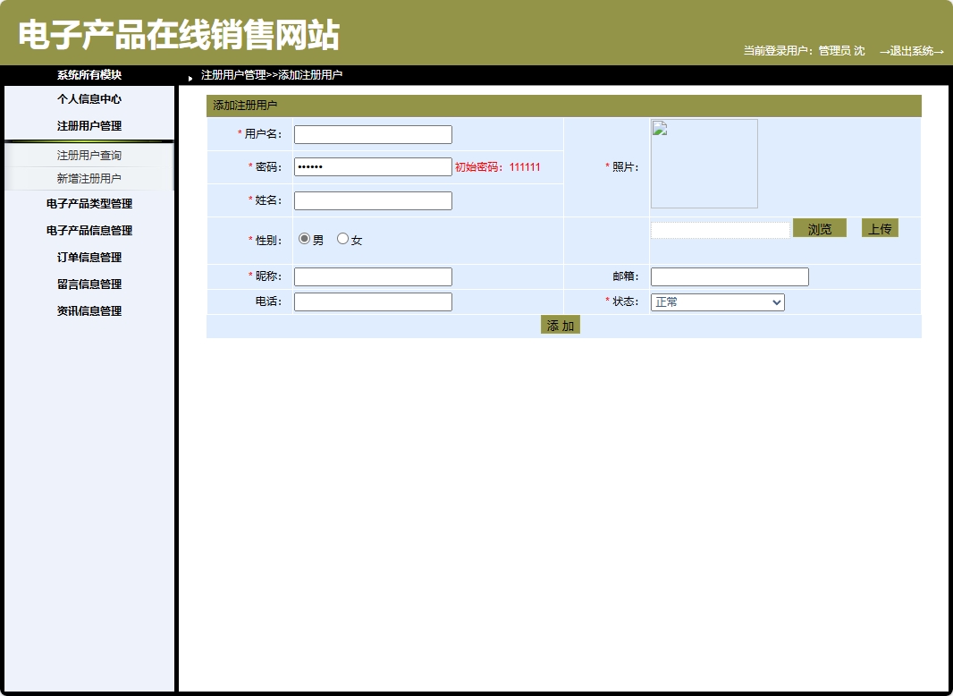Expand the 注册用户管理 (User Management) module
953x696 pixels.
pos(89,125)
